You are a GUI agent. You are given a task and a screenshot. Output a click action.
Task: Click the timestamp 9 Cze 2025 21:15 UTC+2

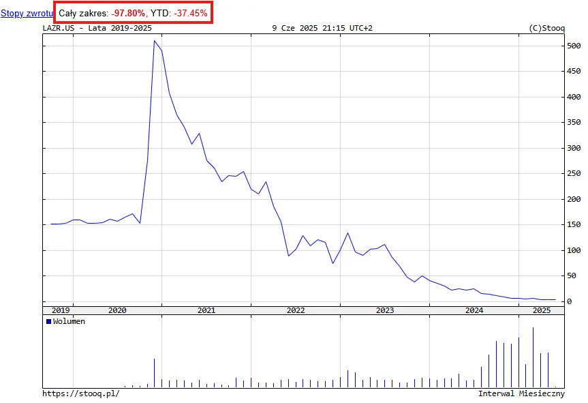(322, 28)
